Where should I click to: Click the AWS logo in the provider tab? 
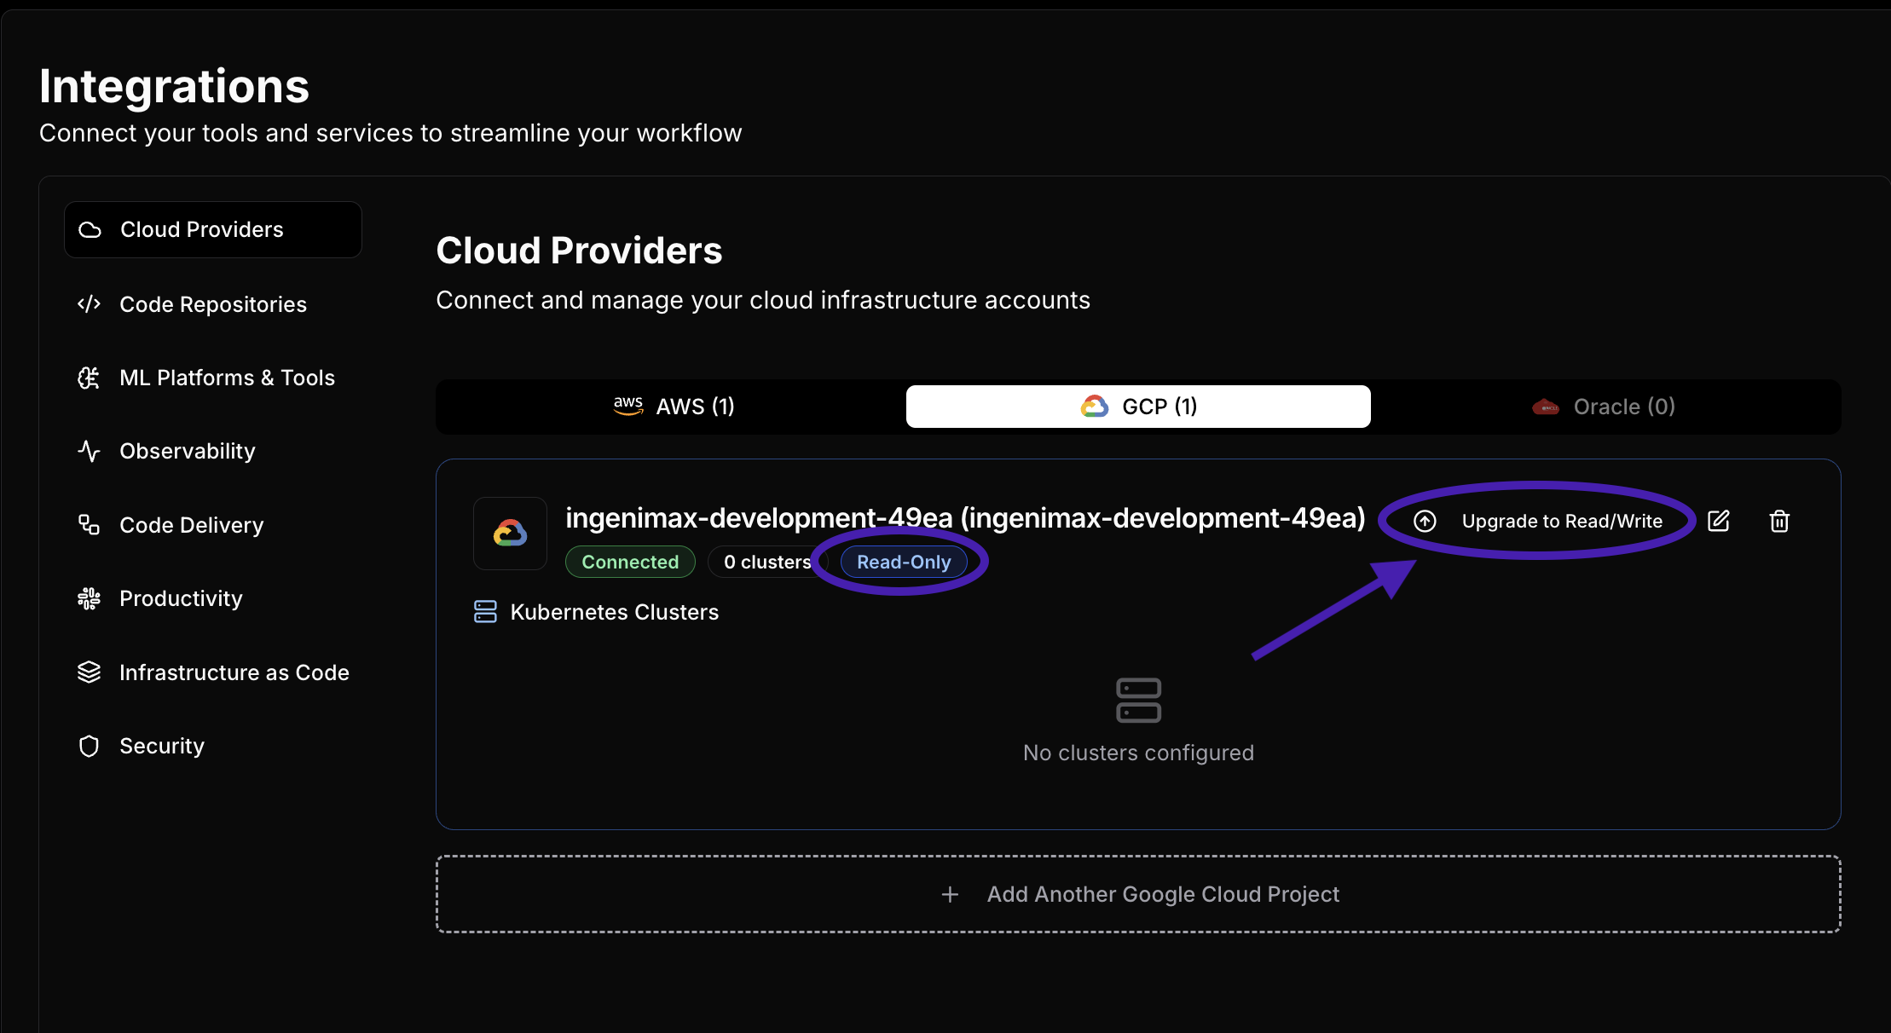click(x=628, y=406)
